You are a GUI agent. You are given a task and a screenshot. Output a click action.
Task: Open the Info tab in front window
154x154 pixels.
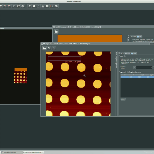click(x=134, y=53)
